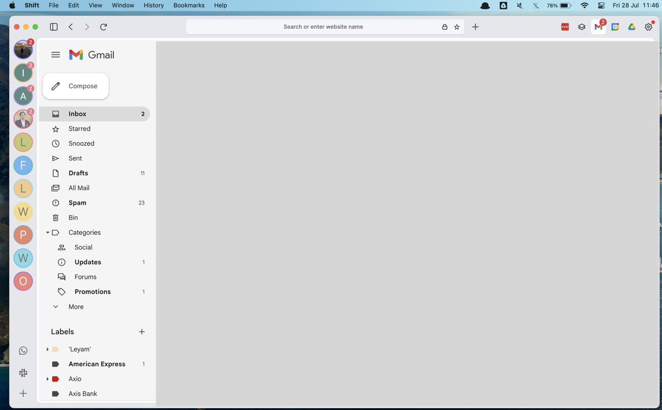Image resolution: width=662 pixels, height=410 pixels.
Task: Click the trash icon beside Bin
Action: coord(55,218)
